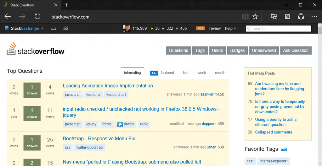
Task: Make a Web Note pencil icon
Action: 287,17
